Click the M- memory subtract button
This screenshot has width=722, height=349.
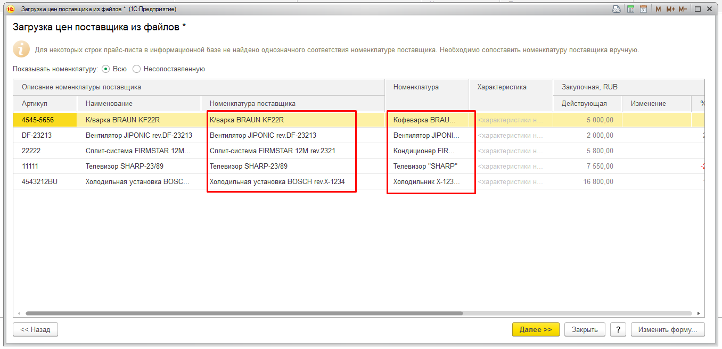coord(683,9)
